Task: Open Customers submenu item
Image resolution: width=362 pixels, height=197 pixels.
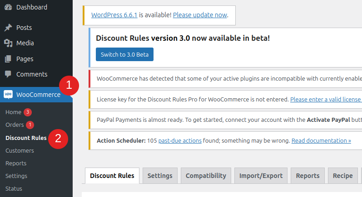Action: (20, 150)
